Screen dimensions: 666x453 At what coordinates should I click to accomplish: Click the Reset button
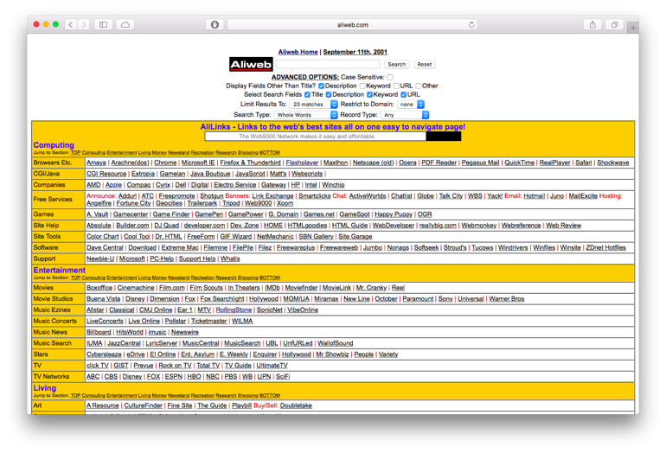(424, 64)
